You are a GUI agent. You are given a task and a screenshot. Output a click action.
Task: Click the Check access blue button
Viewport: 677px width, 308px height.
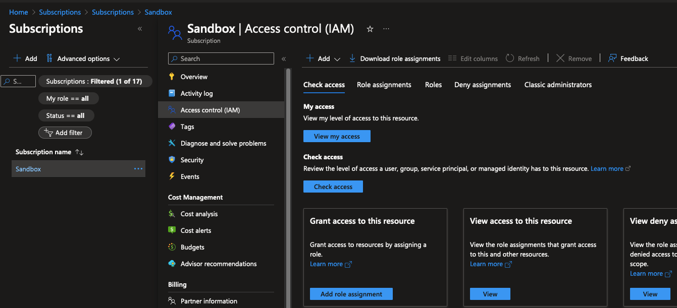click(x=333, y=187)
